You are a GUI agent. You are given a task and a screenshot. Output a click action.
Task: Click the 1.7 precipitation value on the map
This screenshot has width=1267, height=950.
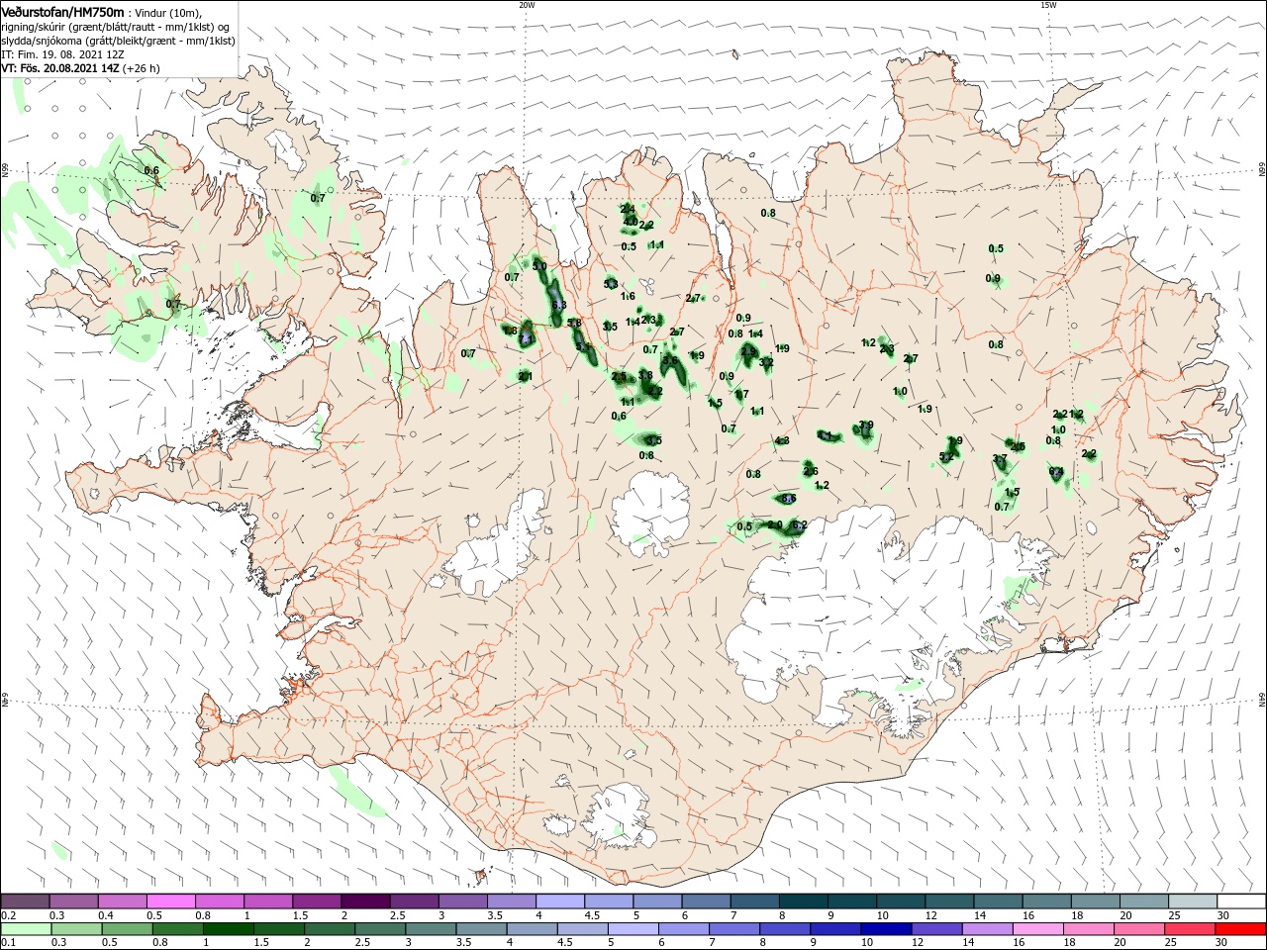[x=741, y=394]
